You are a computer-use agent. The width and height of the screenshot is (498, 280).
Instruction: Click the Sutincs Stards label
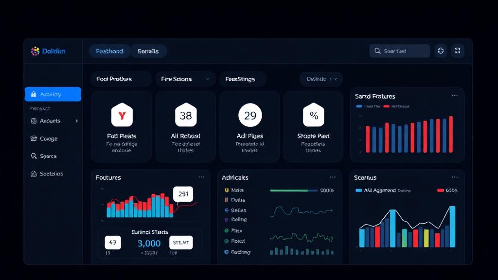pos(150,232)
